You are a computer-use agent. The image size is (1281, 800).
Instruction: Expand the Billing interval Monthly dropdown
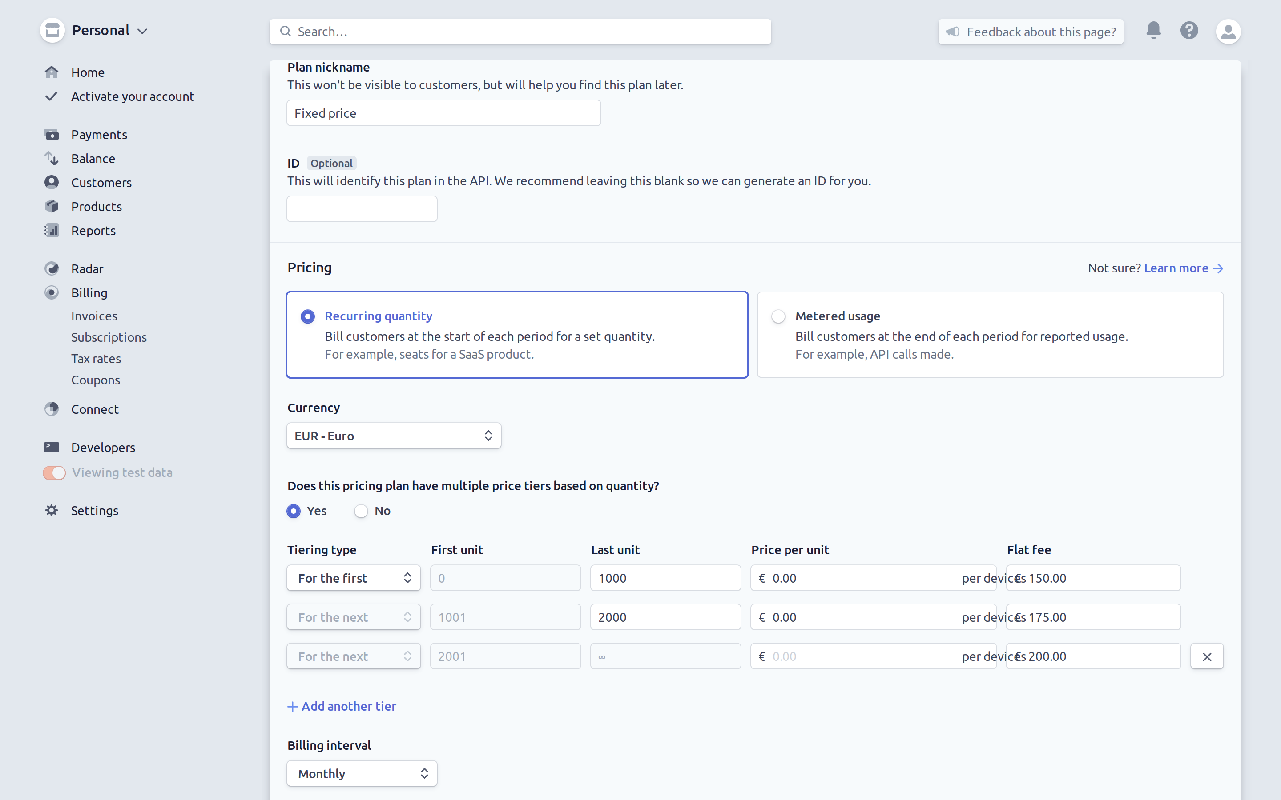point(362,773)
